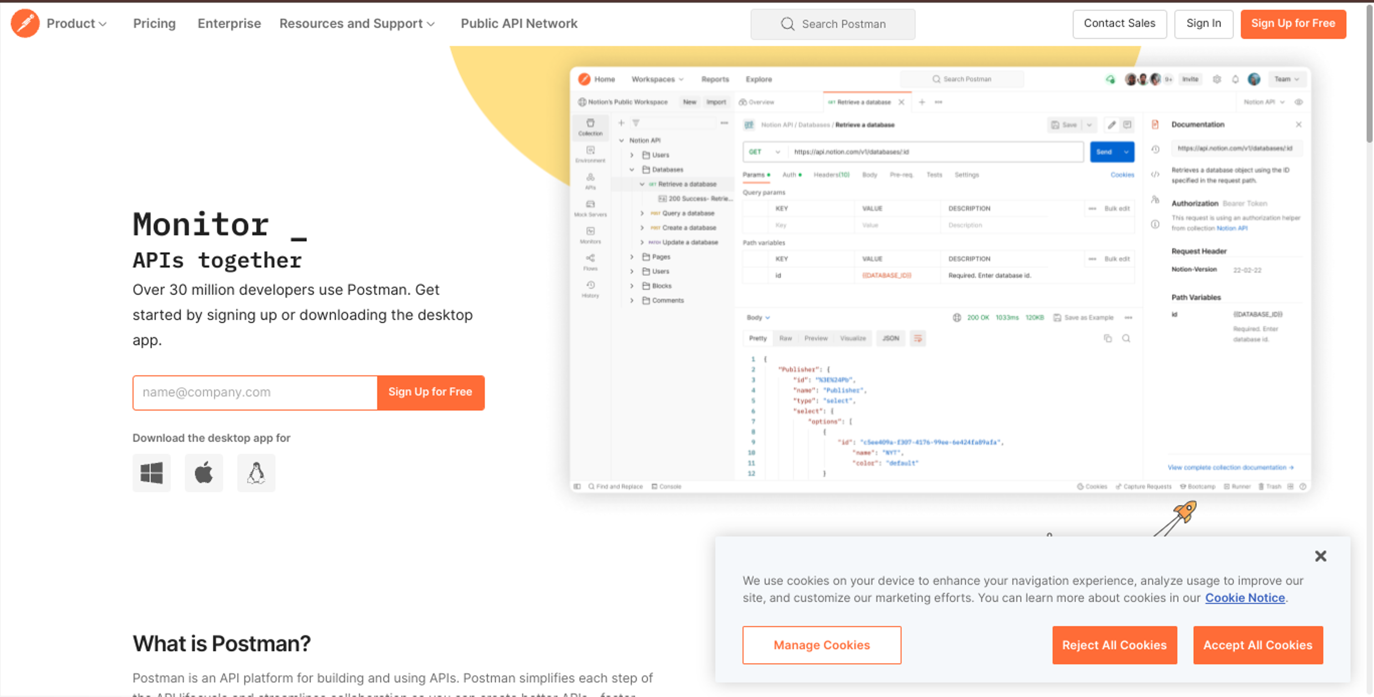Switch to the Params tab in the preview
Image resolution: width=1374 pixels, height=697 pixels.
[756, 174]
